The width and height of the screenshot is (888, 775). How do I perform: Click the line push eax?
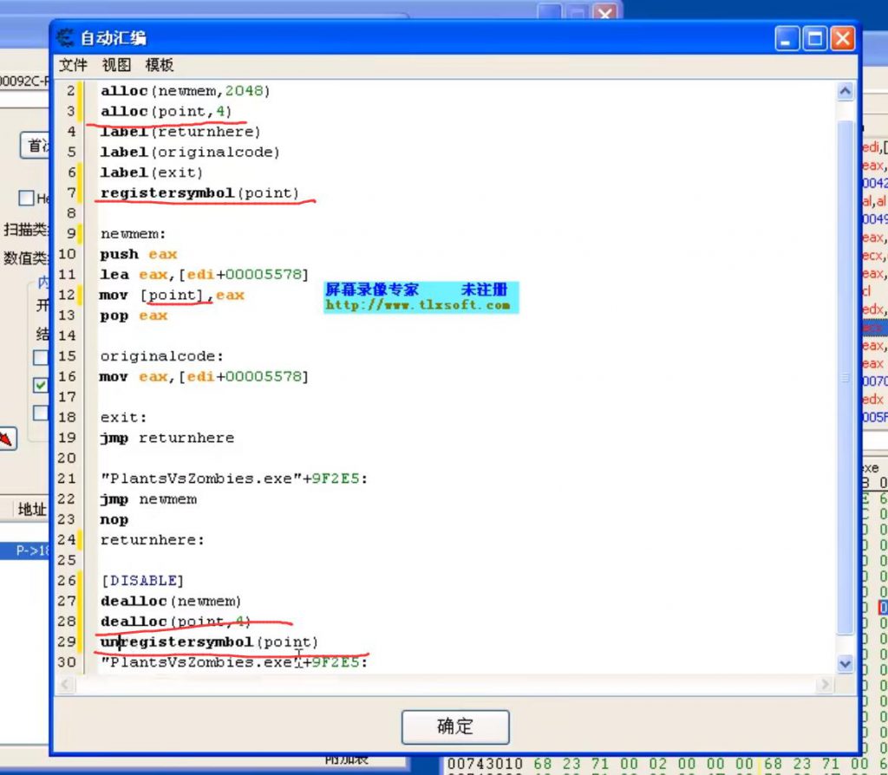[139, 254]
